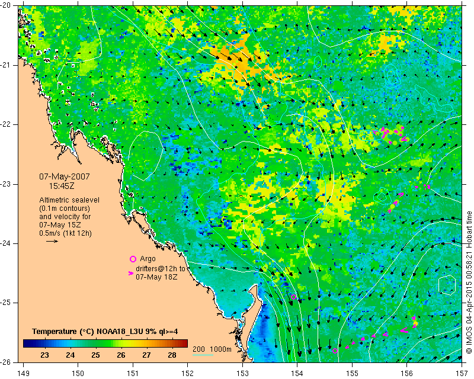Click the '07-May 15Z' text line
Screen dimensions: 474x379
60,225
